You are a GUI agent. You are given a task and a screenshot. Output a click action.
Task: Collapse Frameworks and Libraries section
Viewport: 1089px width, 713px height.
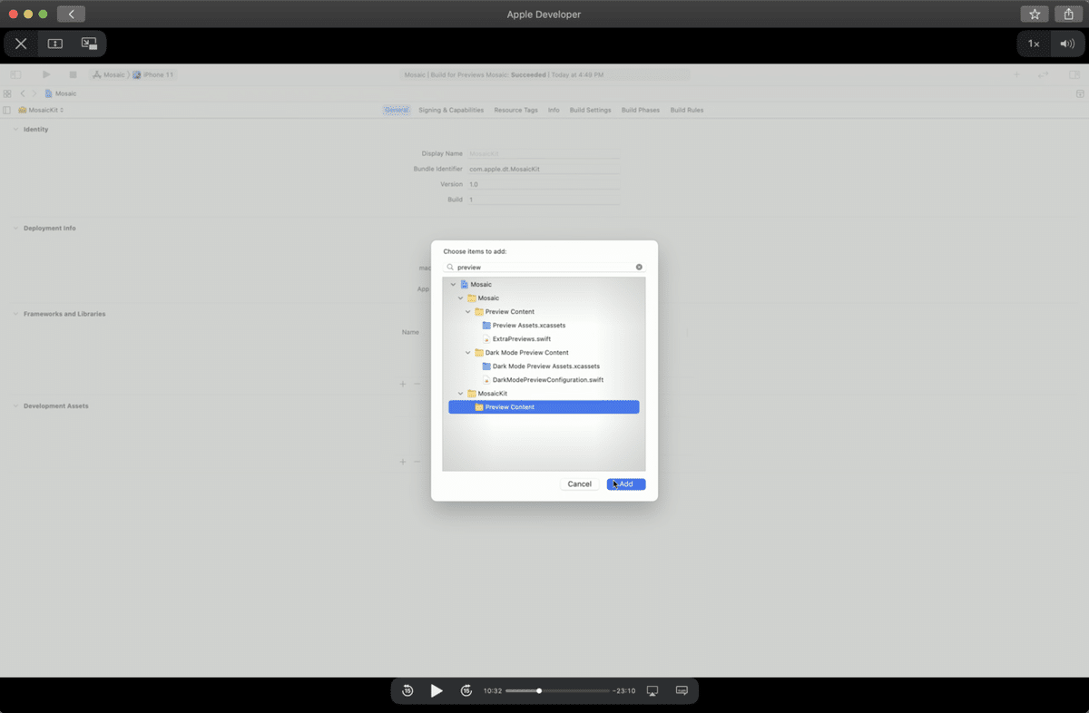pos(15,314)
